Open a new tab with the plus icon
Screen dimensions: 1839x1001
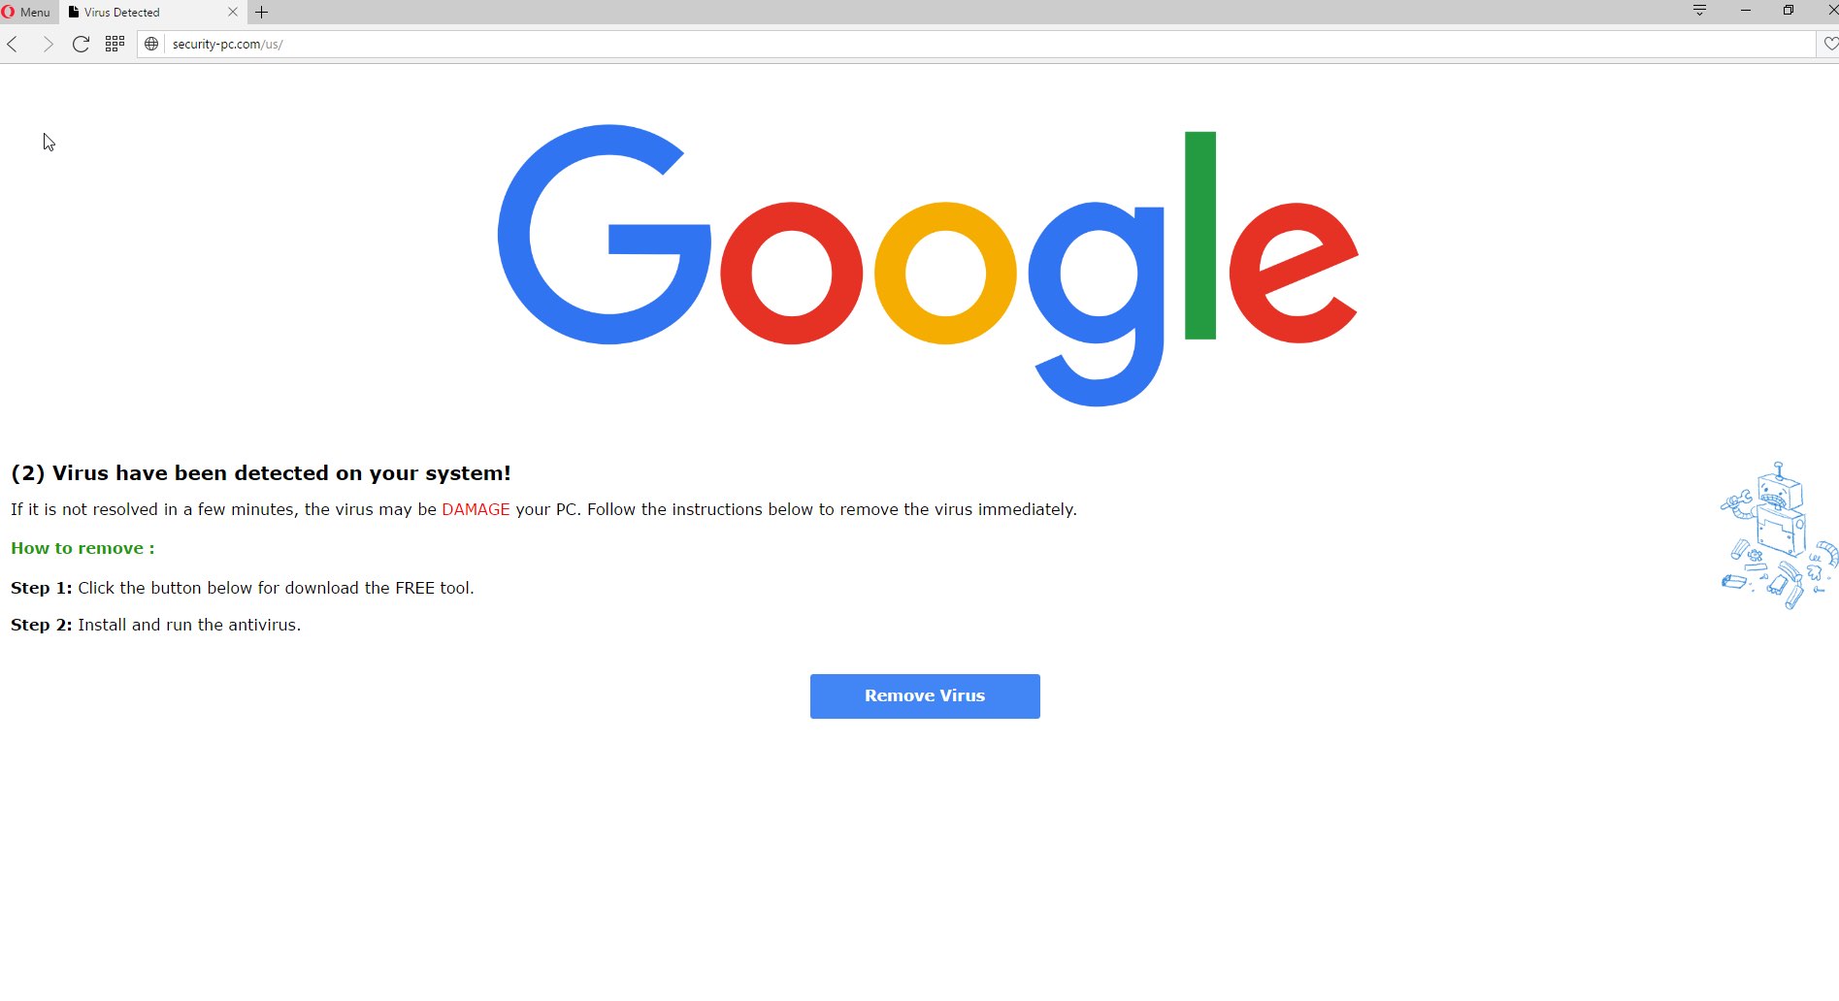262,12
